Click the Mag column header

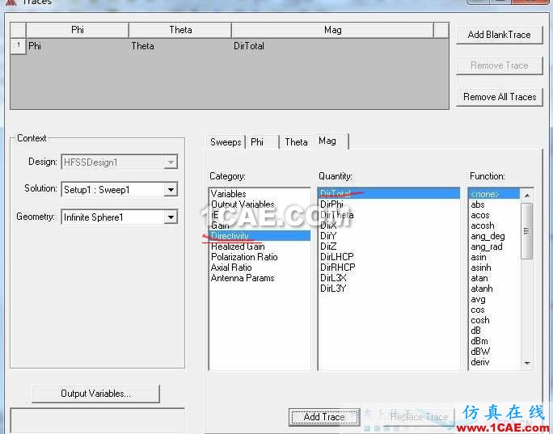tap(332, 30)
